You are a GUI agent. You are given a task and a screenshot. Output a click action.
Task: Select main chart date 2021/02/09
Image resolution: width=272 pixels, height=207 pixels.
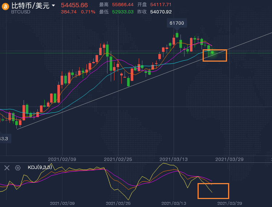tap(62, 159)
